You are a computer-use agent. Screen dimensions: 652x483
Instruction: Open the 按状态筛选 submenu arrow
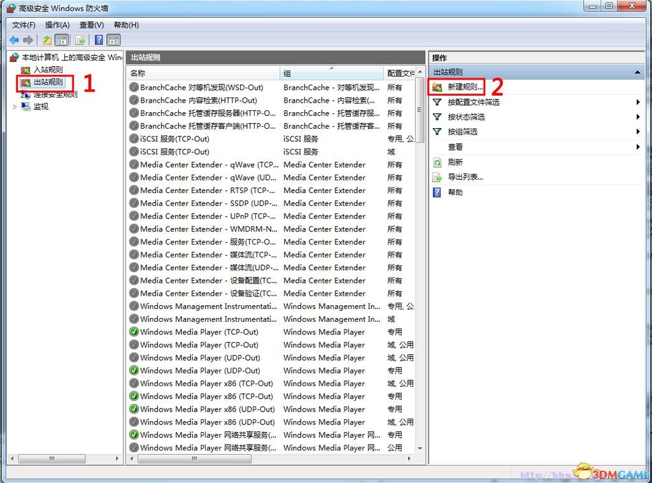638,117
